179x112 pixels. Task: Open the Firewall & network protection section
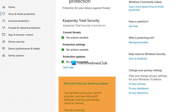coord(24,28)
